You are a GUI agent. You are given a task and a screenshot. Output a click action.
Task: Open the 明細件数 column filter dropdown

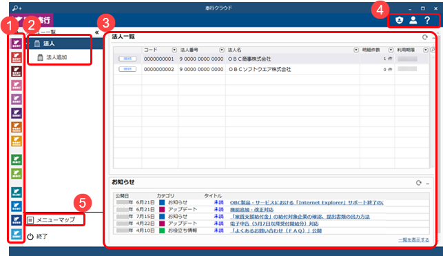click(391, 50)
